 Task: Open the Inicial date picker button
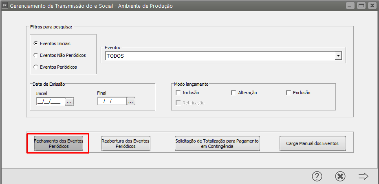click(x=69, y=102)
